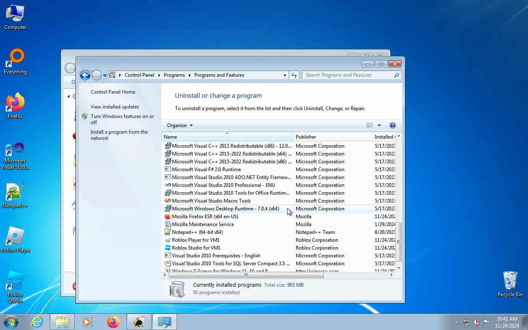Open View installed updates link
528x330 pixels.
tap(115, 107)
